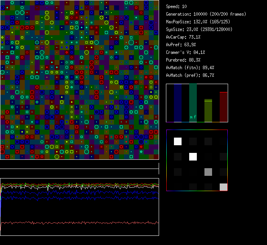Click the lower red line in the history graph
The width and height of the screenshot is (267, 245).
(x=76, y=222)
